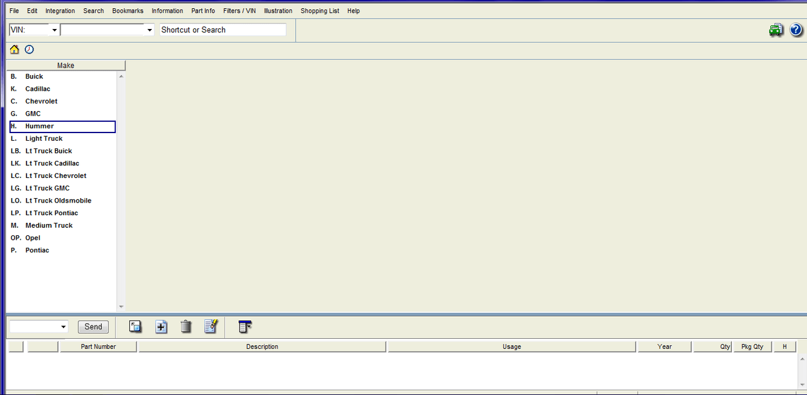
Task: Select Lt Truck Buick in the list
Action: click(62, 151)
